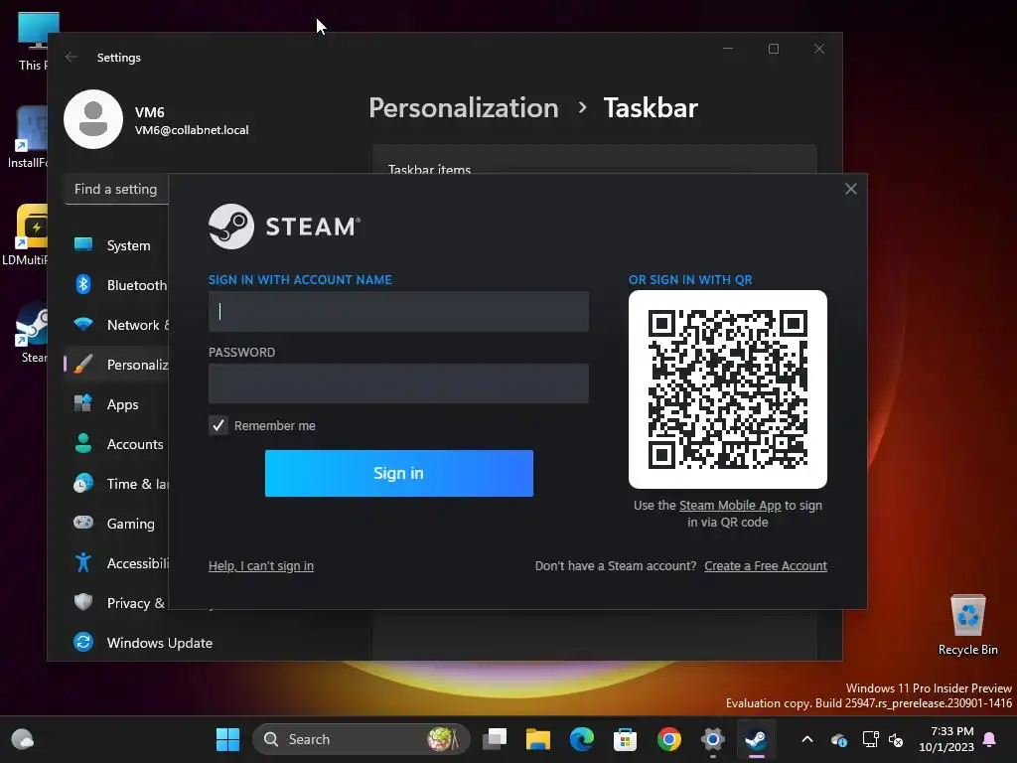
Task: Click the Accessibility figure icon
Action: pyautogui.click(x=83, y=562)
